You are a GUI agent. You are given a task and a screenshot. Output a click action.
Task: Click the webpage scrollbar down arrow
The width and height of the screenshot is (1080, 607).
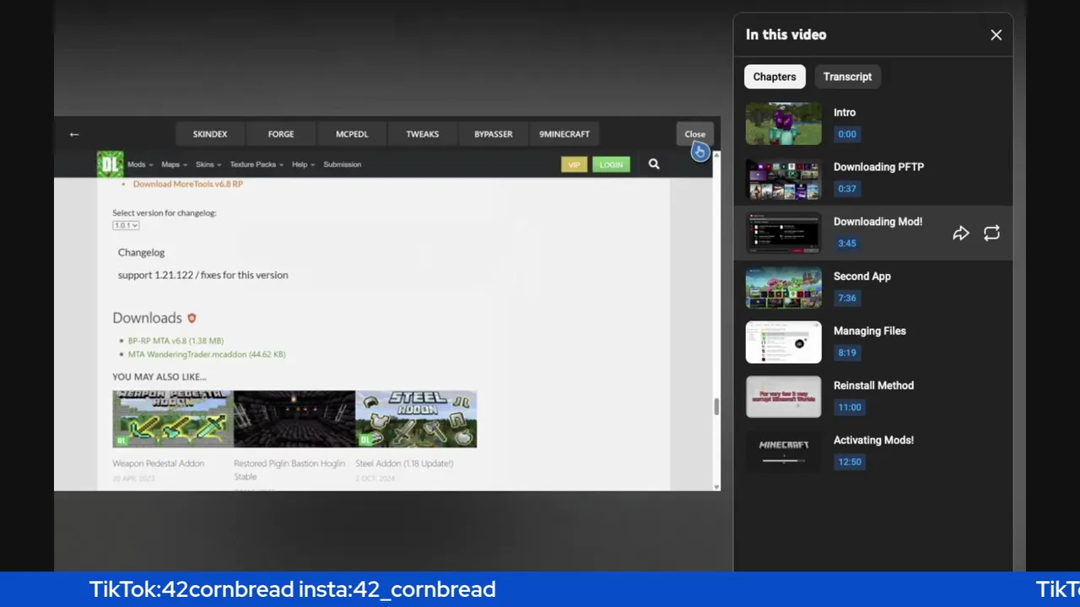(716, 486)
